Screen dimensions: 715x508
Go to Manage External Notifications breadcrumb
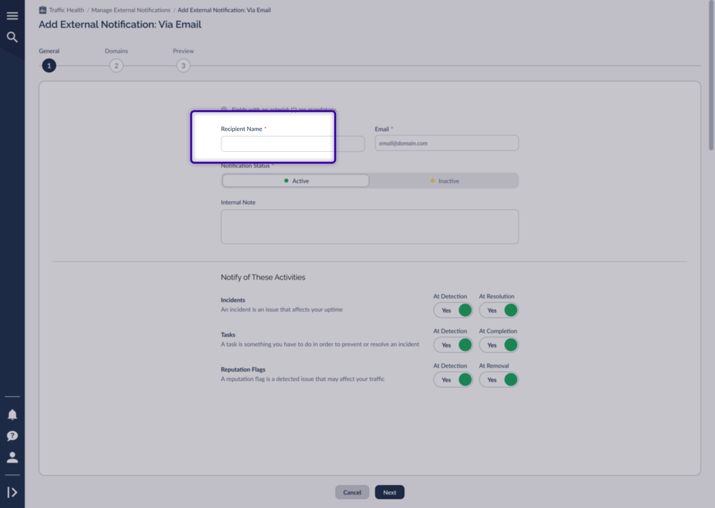[130, 10]
